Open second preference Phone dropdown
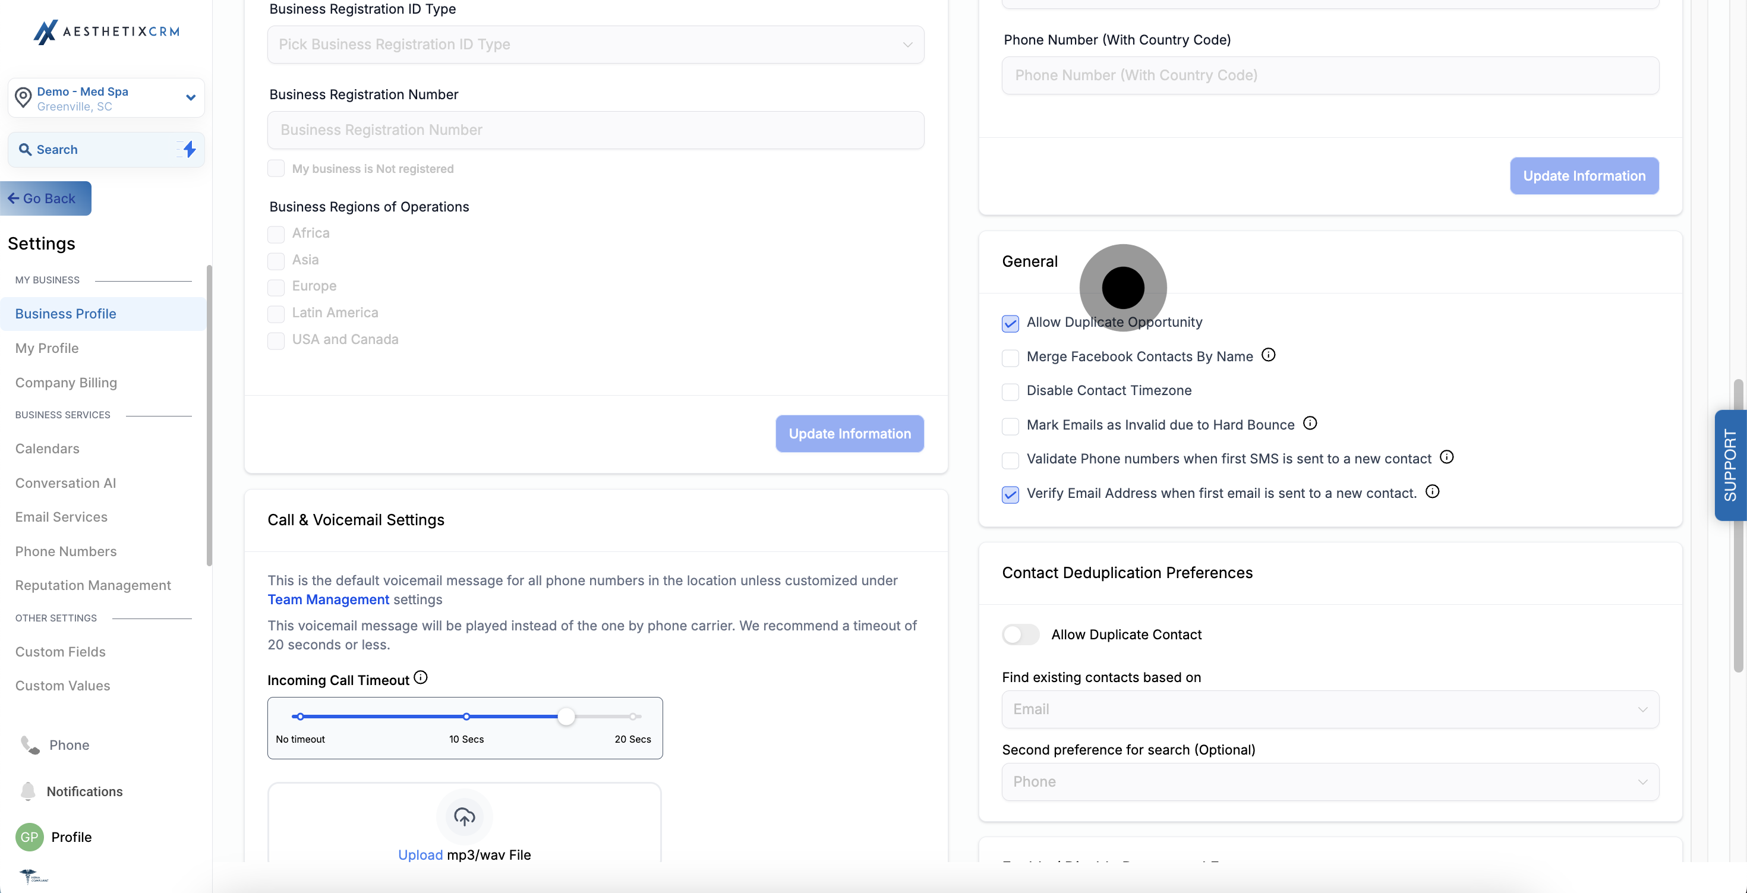 click(x=1330, y=782)
